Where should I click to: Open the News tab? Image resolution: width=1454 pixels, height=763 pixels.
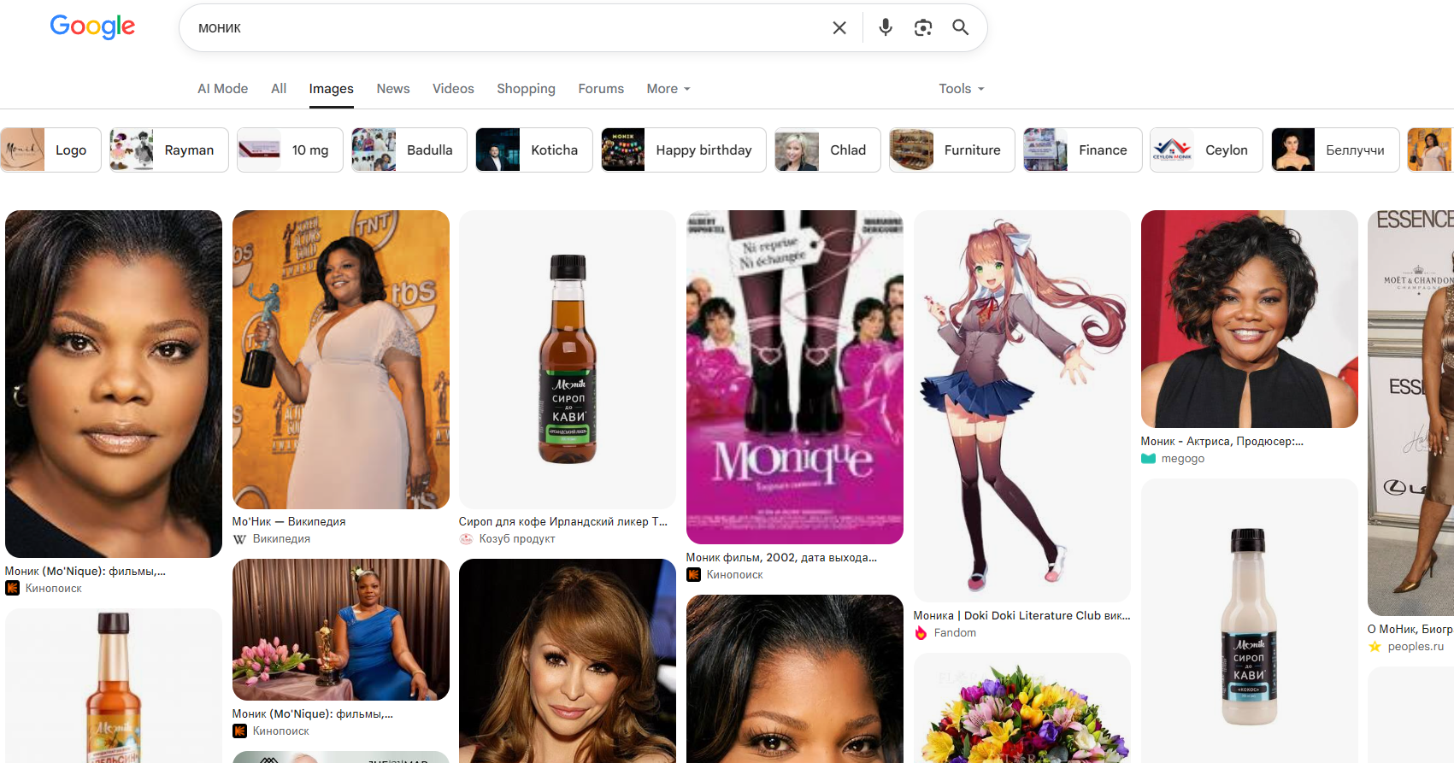click(393, 89)
